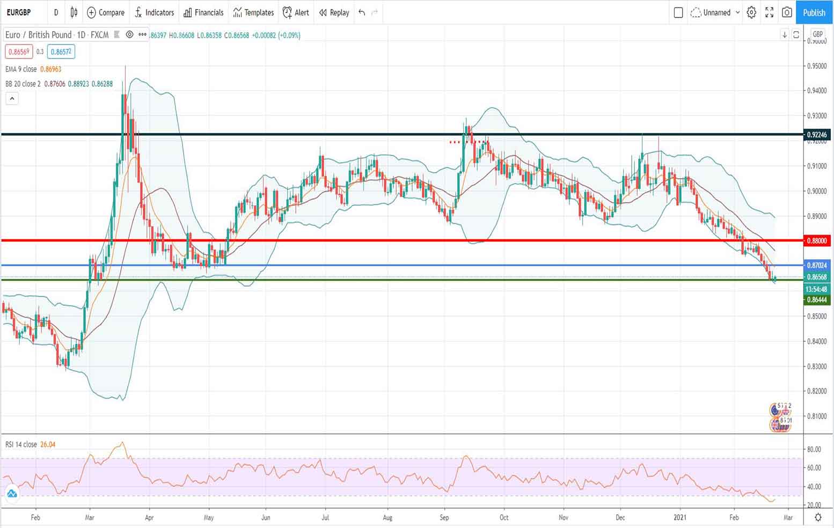Open the Indicators panel
Image resolution: width=834 pixels, height=528 pixels.
(155, 12)
